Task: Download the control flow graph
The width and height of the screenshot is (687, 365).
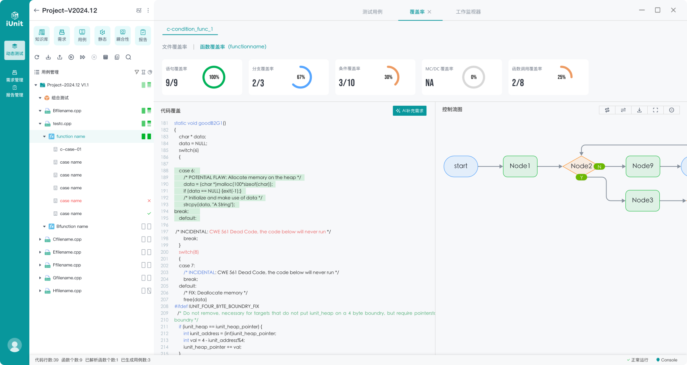Action: click(639, 110)
